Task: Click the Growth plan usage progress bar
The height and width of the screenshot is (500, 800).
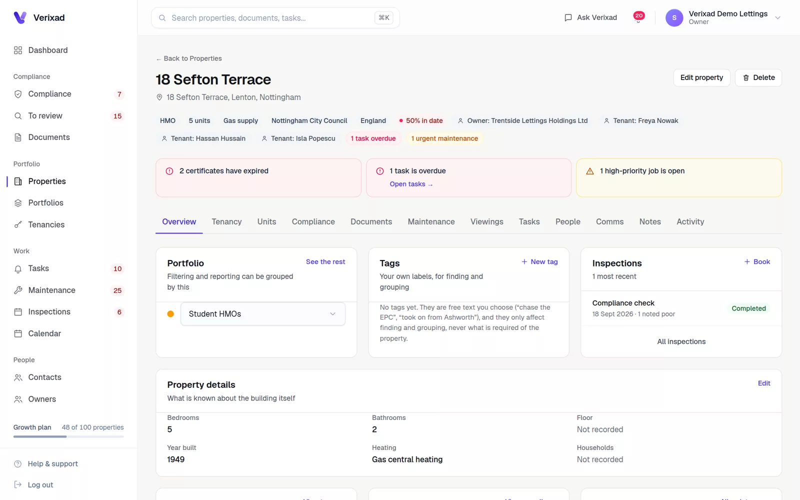Action: (x=68, y=437)
